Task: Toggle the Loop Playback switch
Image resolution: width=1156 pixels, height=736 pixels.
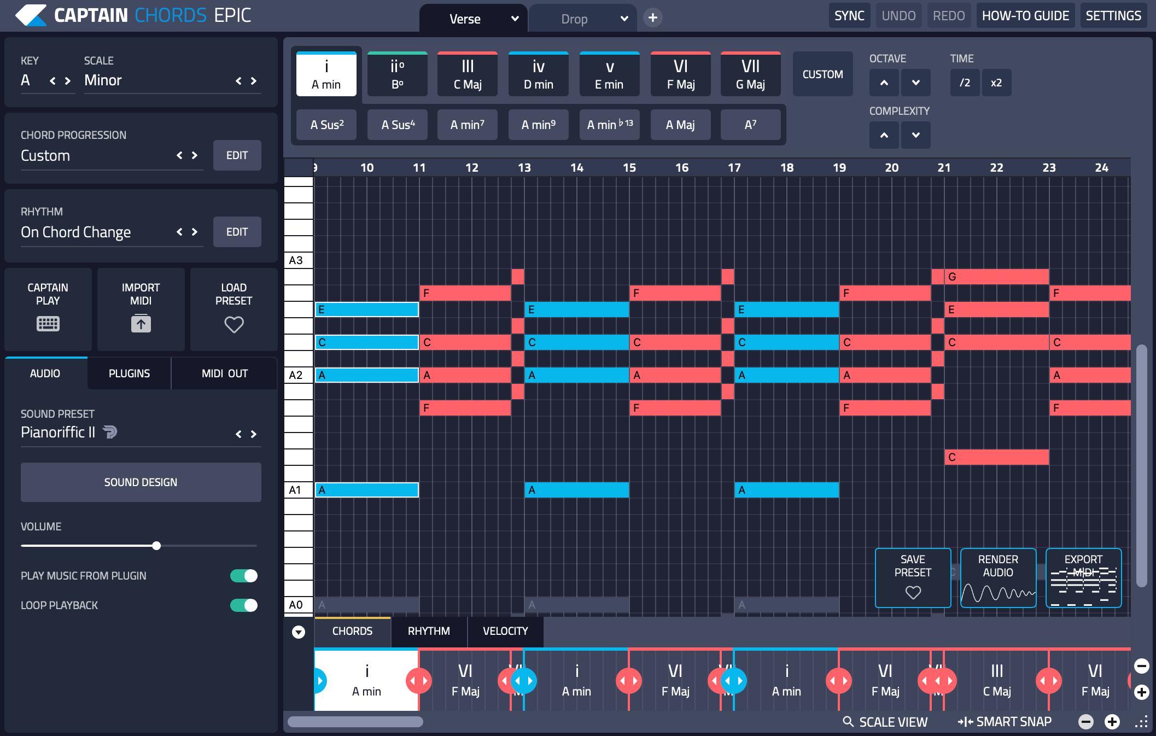Action: pos(244,605)
